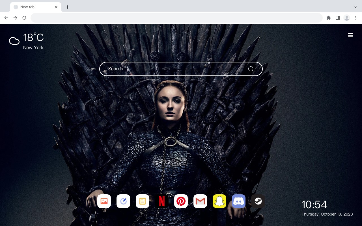The image size is (362, 226).
Task: Open the hamburger menu on the page
Action: (x=350, y=35)
